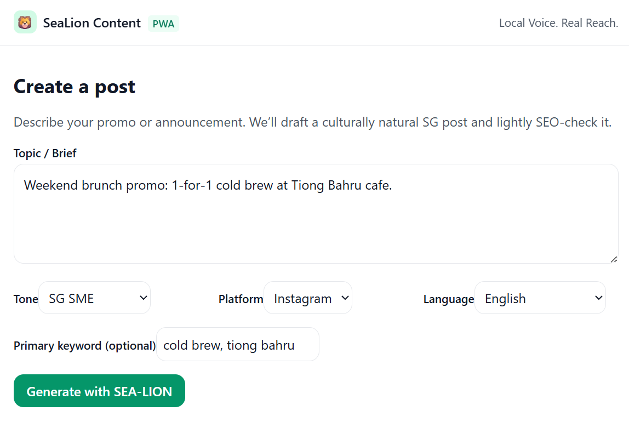Screen dimensions: 629x422
Task: Click the Create a post heading
Action: click(x=74, y=87)
